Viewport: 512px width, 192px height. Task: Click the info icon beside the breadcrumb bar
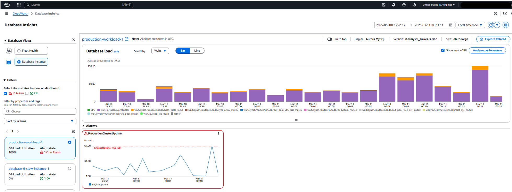[496, 14]
